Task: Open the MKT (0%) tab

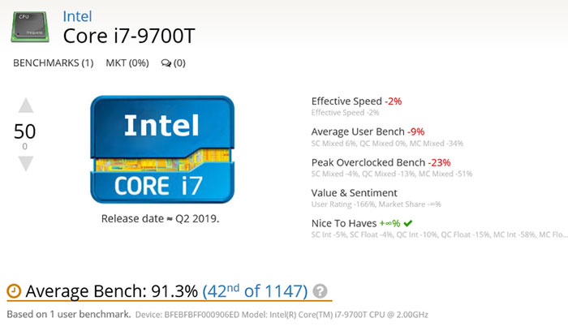Action: coord(127,63)
